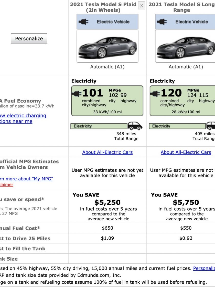Click "Automatic (A1)" under the Plaid photo
This screenshot has width=215, height=287.
(107, 67)
